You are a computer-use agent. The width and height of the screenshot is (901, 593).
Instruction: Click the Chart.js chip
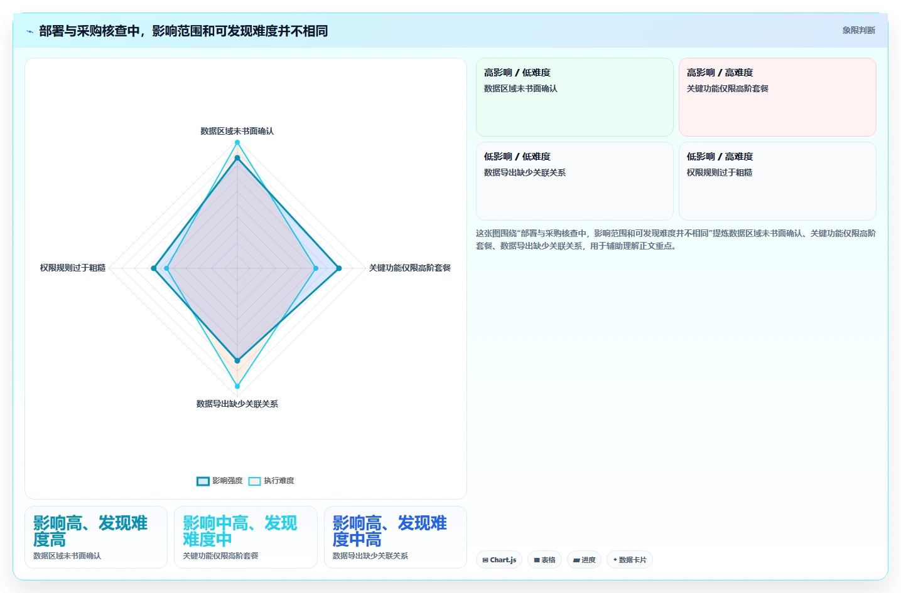coord(499,560)
